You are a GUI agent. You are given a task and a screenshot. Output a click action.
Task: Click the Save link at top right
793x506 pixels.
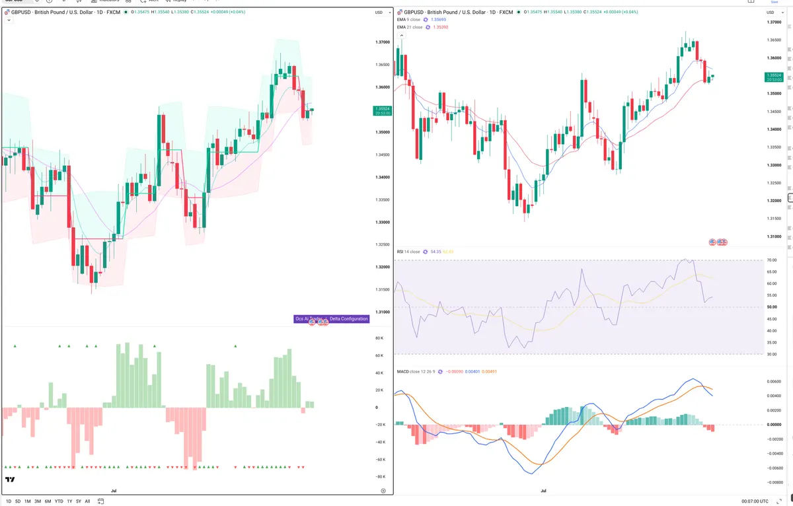tap(774, 2)
